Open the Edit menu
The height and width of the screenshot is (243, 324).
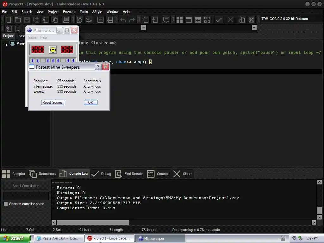coord(14,12)
